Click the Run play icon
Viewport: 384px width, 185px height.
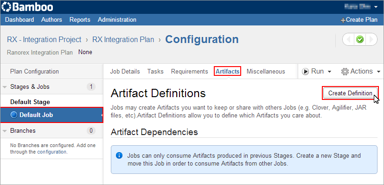pos(305,72)
